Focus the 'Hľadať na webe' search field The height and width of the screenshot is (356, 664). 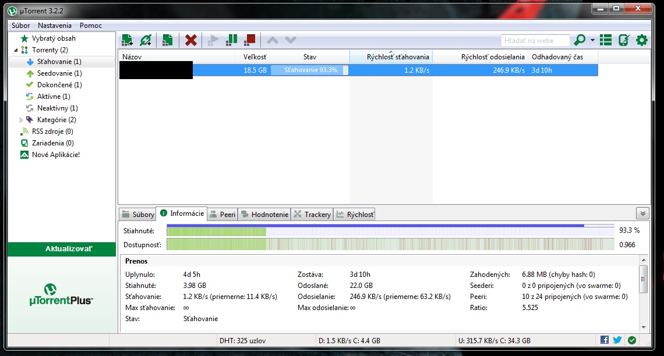point(535,41)
